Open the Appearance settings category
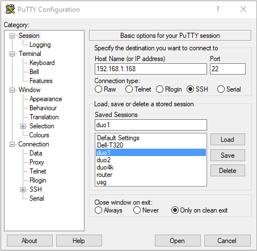Image resolution: width=257 pixels, height=251 pixels. click(x=45, y=99)
